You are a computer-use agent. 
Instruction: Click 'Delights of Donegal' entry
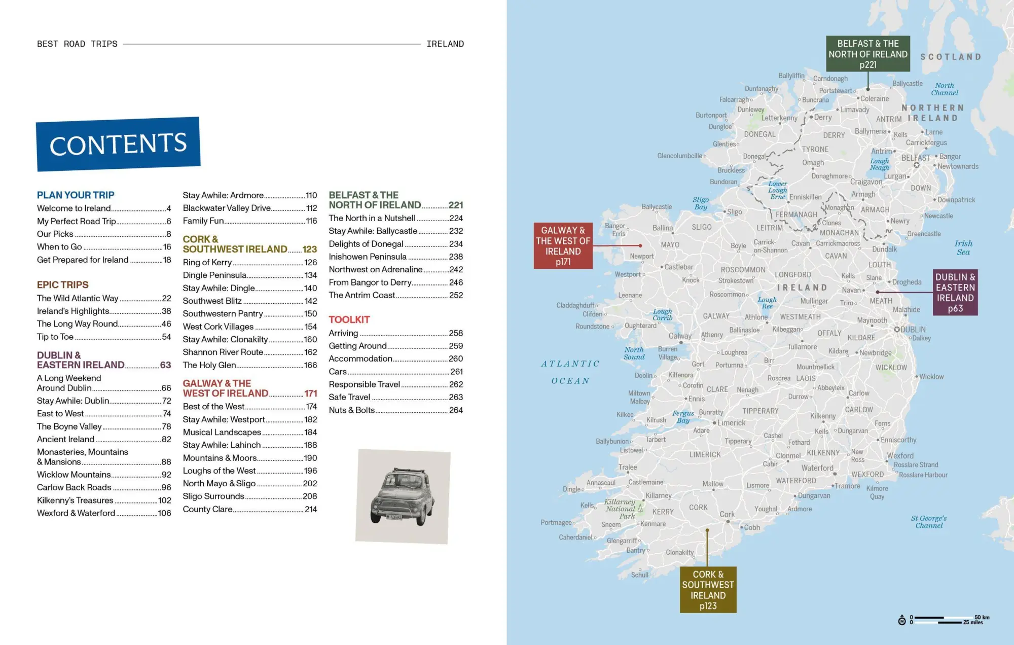point(396,244)
